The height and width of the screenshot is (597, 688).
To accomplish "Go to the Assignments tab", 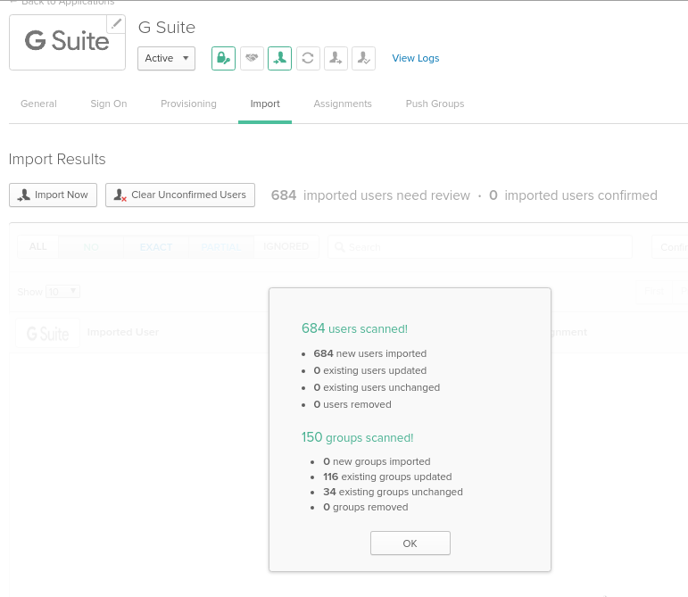I will (x=343, y=104).
